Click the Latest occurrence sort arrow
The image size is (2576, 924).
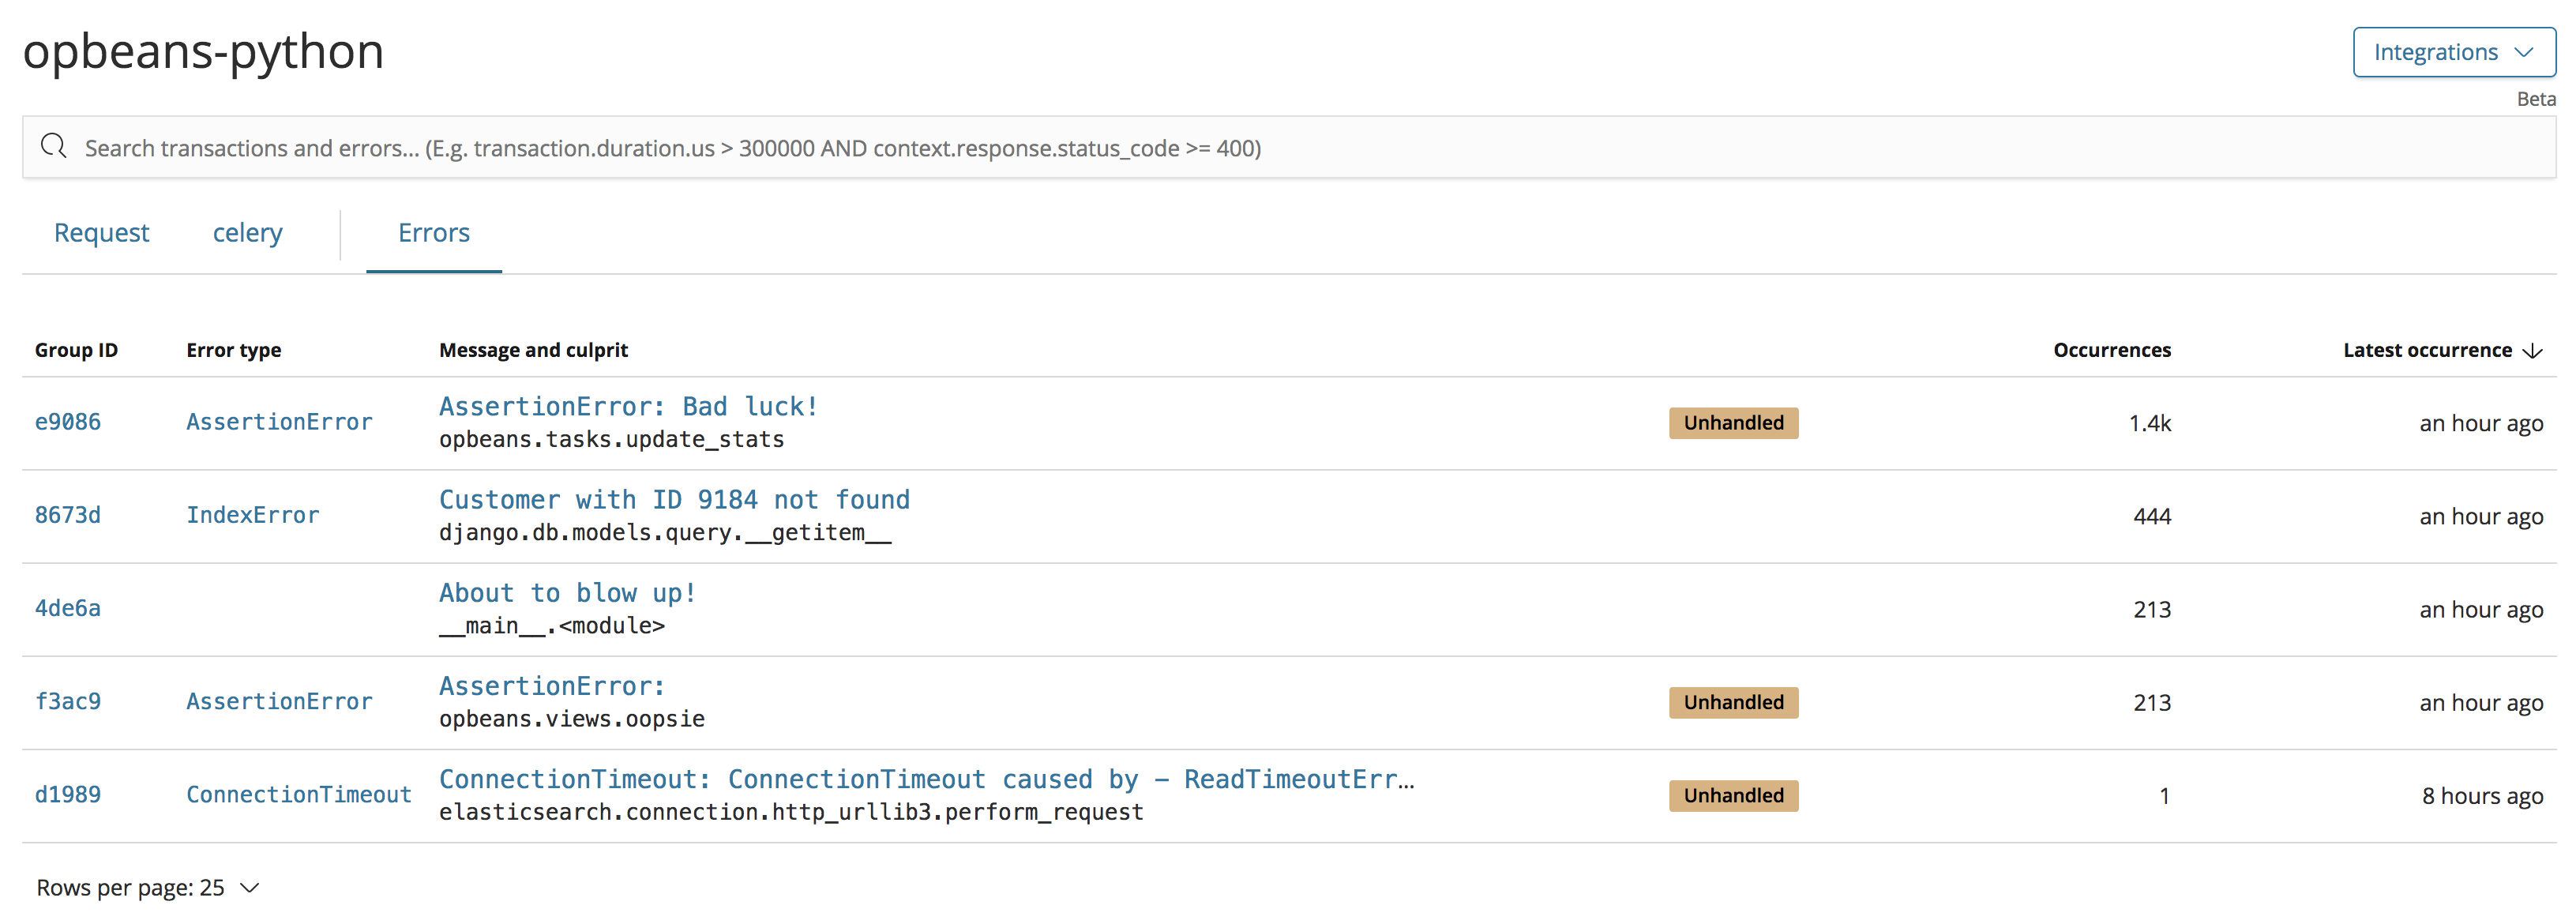(x=2532, y=351)
